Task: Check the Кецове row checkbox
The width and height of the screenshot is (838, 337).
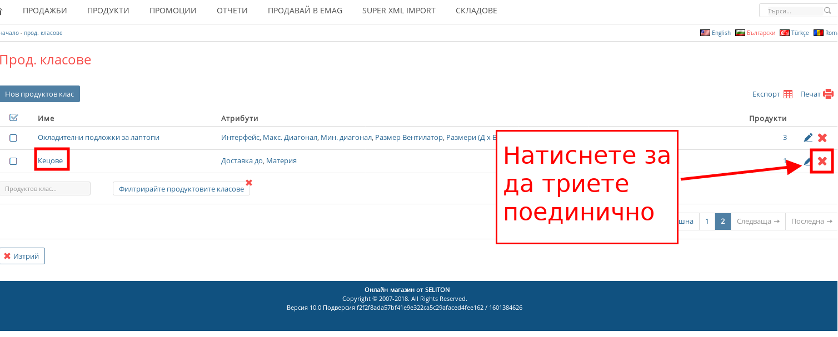Action: pyautogui.click(x=13, y=161)
